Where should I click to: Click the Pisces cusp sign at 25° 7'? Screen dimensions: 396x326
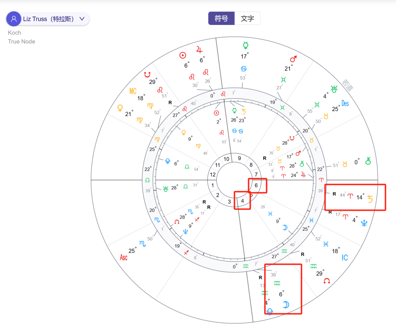pos(311,220)
